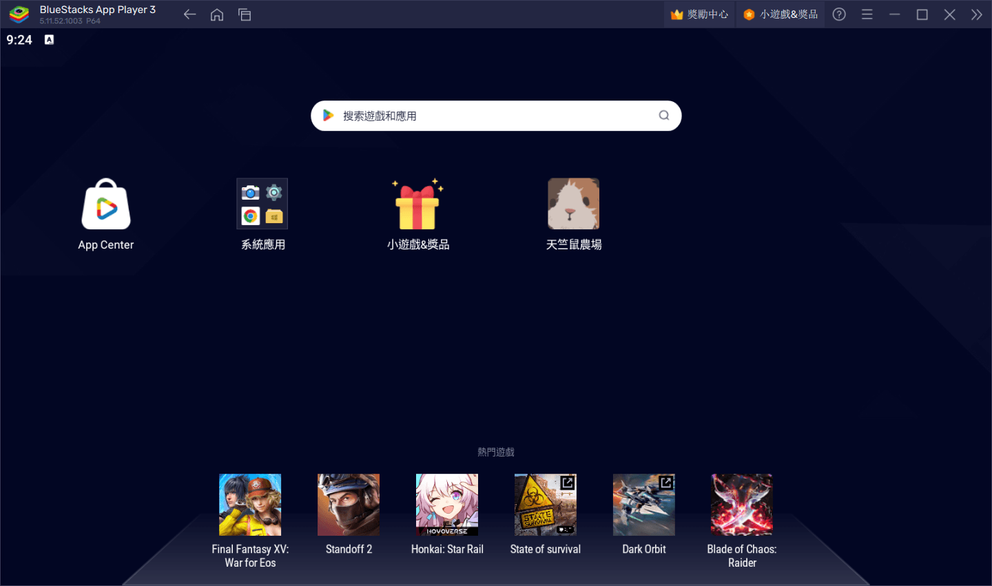Click the 9:24 clock text

(19, 40)
